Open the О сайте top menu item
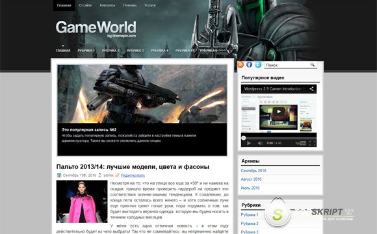 (x=85, y=5)
